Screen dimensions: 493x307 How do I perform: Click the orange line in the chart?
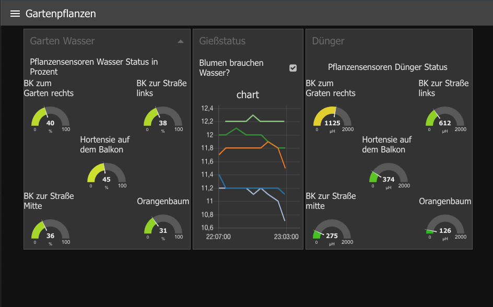click(x=245, y=148)
